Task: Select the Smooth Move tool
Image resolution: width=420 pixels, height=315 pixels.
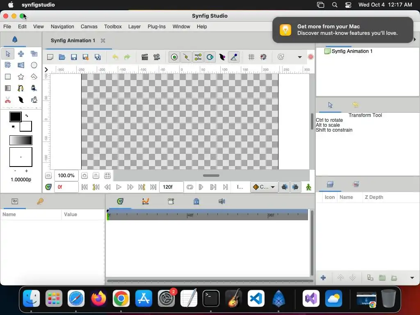Action: pyautogui.click(x=21, y=54)
